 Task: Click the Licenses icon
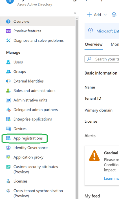click(8, 181)
